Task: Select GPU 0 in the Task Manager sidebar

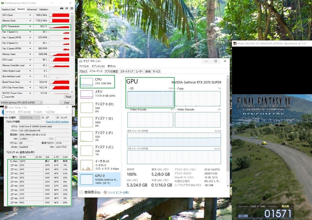Action: (x=100, y=179)
